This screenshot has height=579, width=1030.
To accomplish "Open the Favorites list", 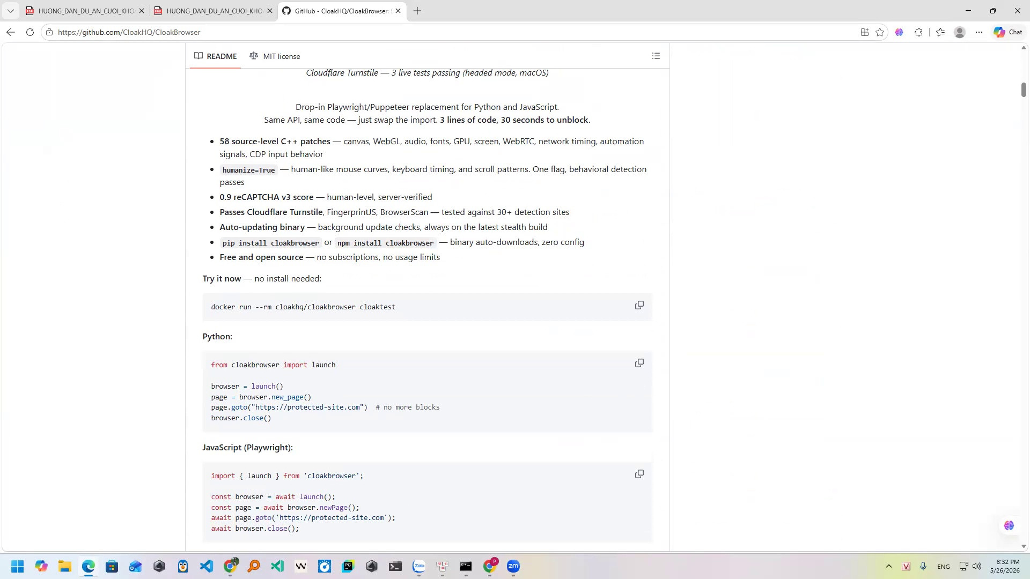I will coord(940,32).
